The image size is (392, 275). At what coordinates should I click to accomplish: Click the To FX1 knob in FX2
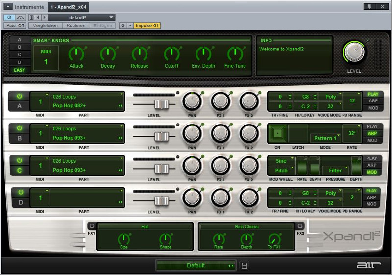[274, 239]
